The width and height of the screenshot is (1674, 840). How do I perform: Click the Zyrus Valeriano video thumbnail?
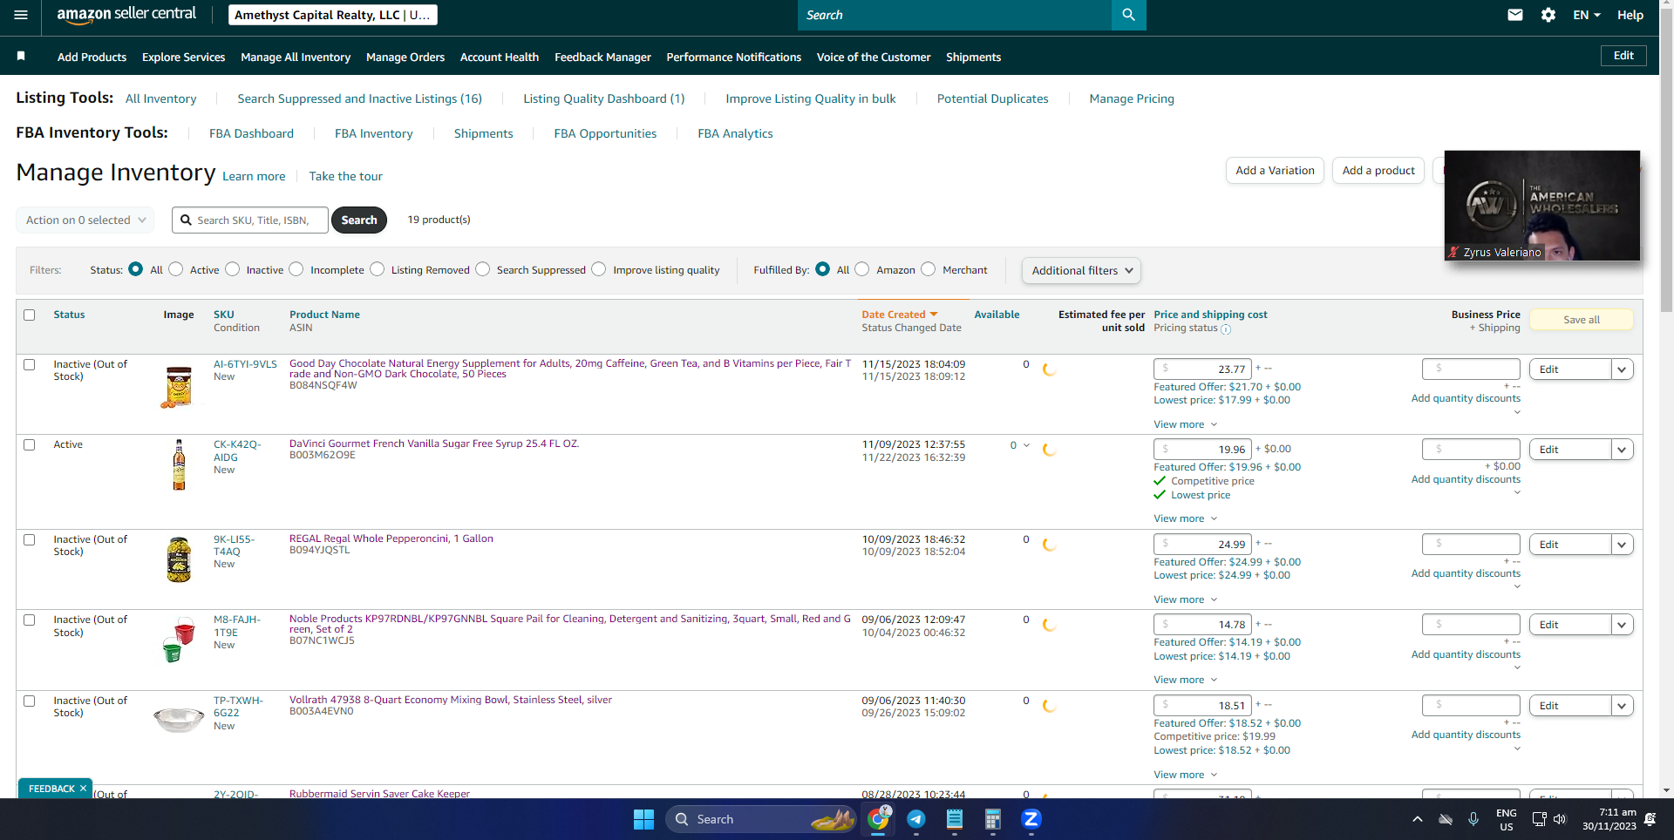(x=1542, y=206)
